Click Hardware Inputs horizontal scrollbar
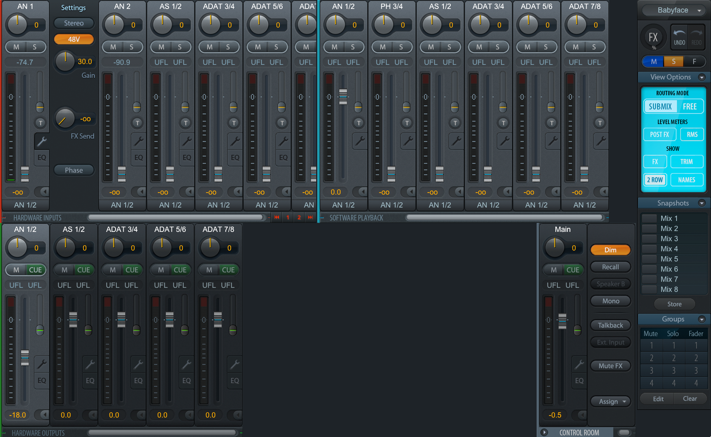711x437 pixels. tap(176, 218)
